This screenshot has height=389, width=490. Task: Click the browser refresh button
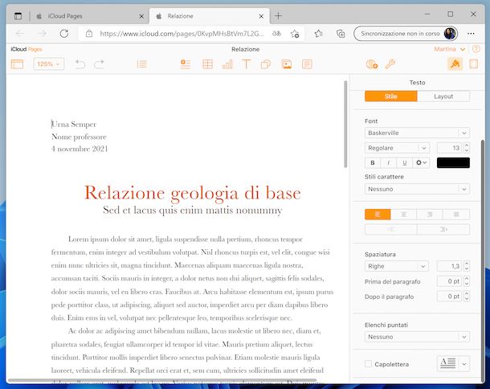[64, 34]
